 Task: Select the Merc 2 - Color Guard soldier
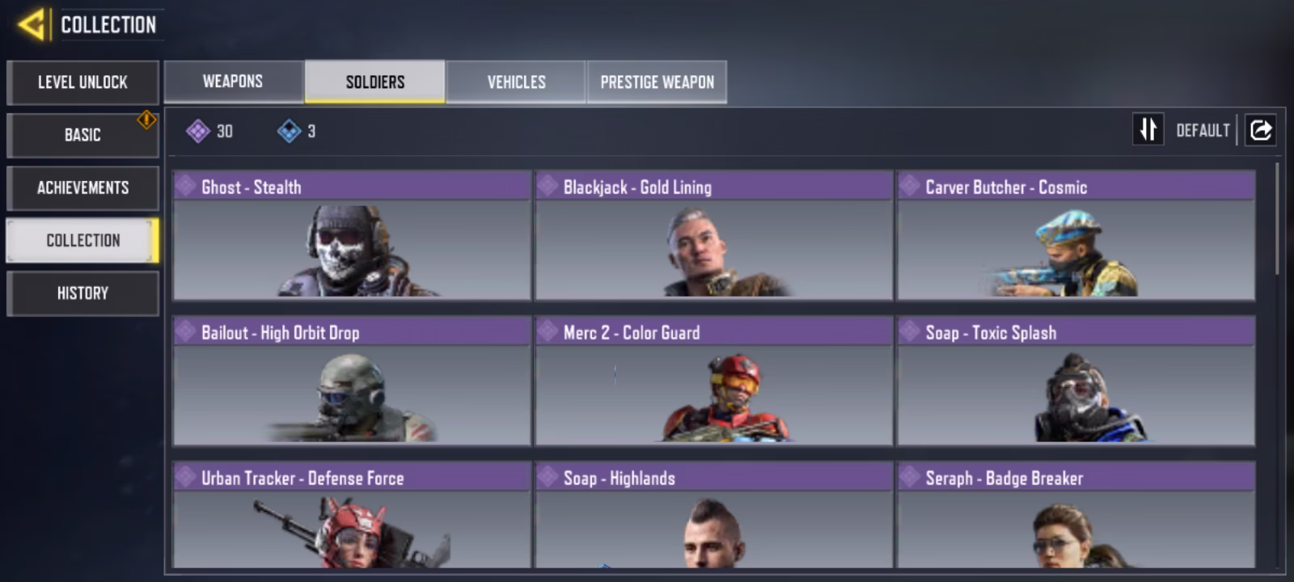pos(714,381)
